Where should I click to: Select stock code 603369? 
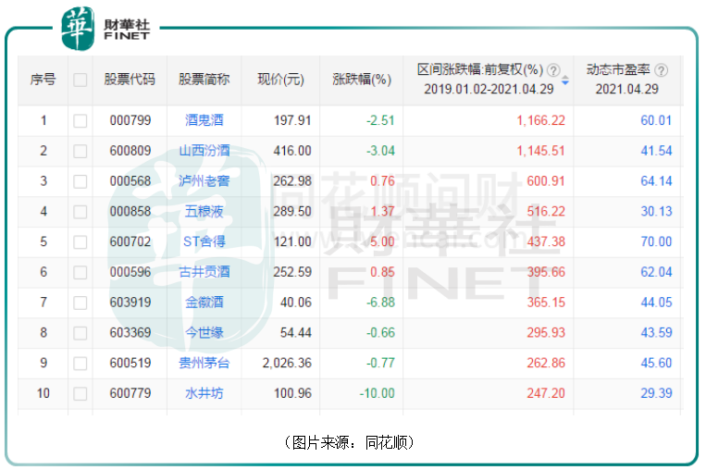pyautogui.click(x=130, y=333)
